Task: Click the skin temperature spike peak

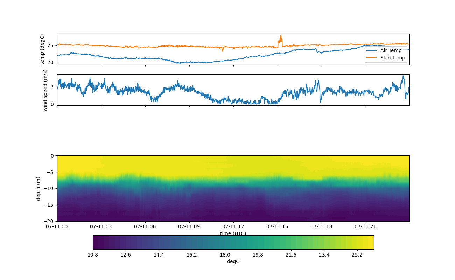Action: (x=281, y=36)
